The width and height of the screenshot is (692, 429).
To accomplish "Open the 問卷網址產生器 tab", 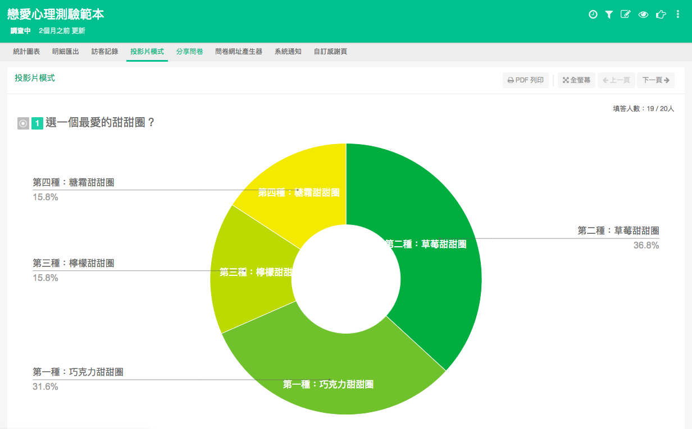I will [x=239, y=52].
